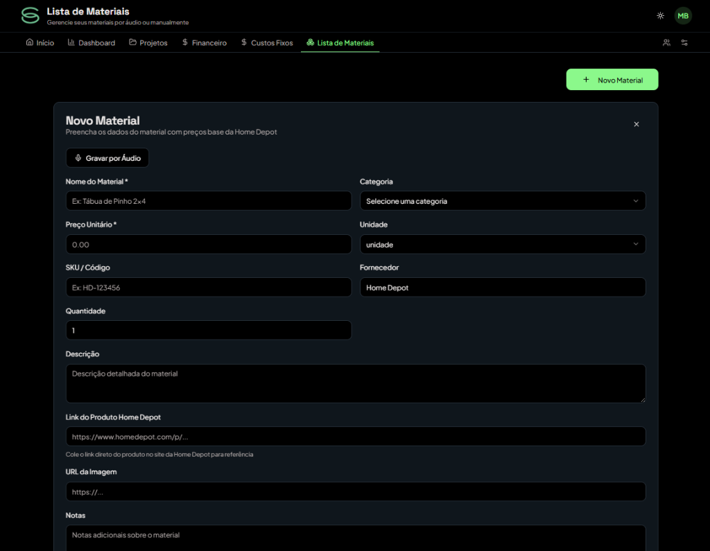Click the Preço Unitário input
This screenshot has height=551, width=710.
coord(208,245)
